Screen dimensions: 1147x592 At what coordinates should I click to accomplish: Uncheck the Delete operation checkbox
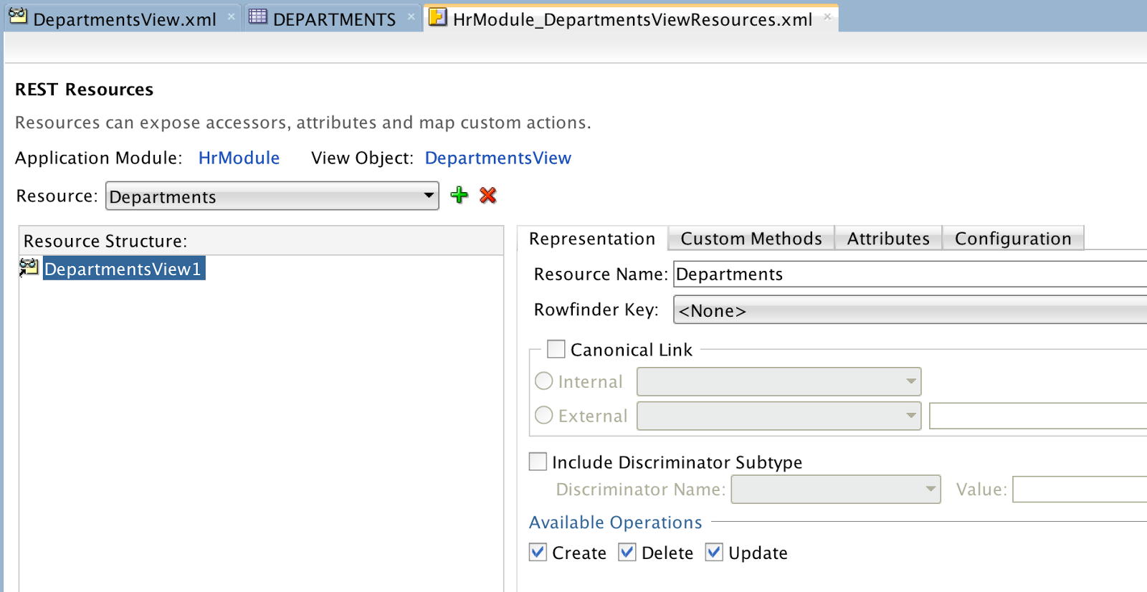627,552
